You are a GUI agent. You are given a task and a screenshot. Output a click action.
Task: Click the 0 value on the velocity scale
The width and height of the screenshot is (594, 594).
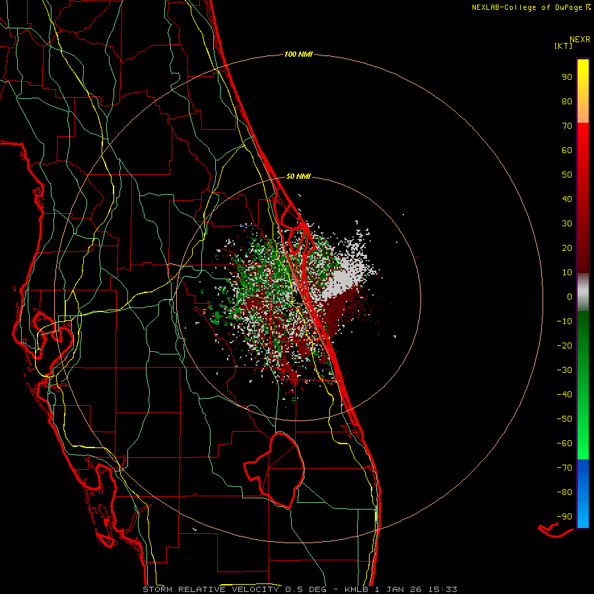tap(570, 297)
